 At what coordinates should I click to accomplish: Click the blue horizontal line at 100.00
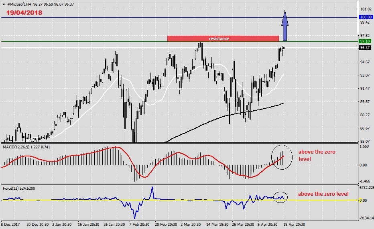pyautogui.click(x=120, y=17)
